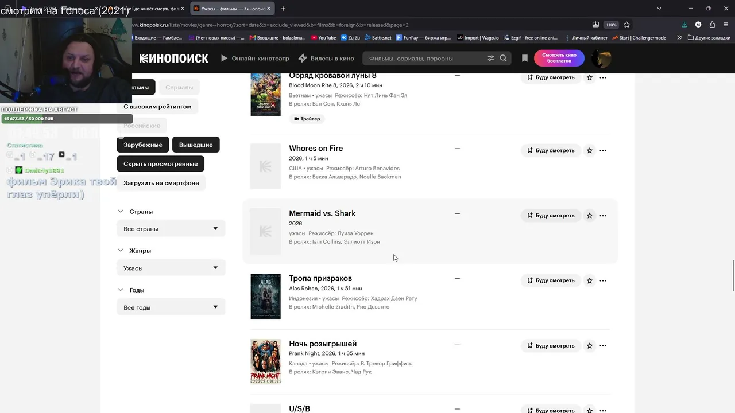Open the Все годы dropdown
The height and width of the screenshot is (413, 735).
pyautogui.click(x=171, y=307)
